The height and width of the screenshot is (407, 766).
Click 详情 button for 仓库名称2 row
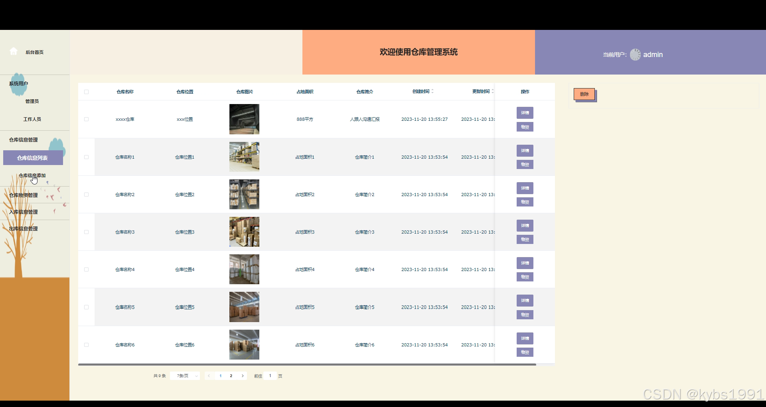[x=525, y=188]
